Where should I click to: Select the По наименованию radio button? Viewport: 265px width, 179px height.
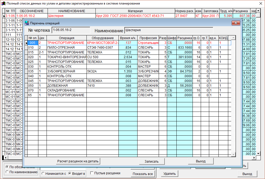7,172
